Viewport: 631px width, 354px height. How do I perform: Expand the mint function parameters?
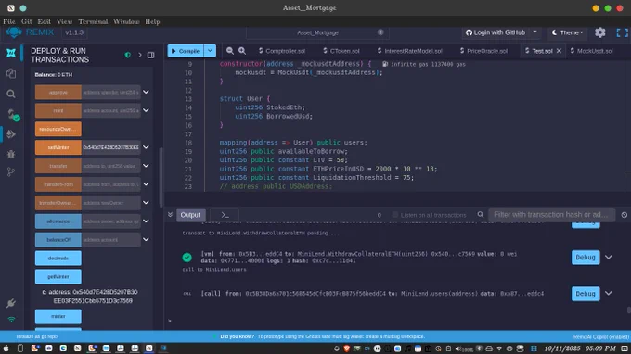146,110
